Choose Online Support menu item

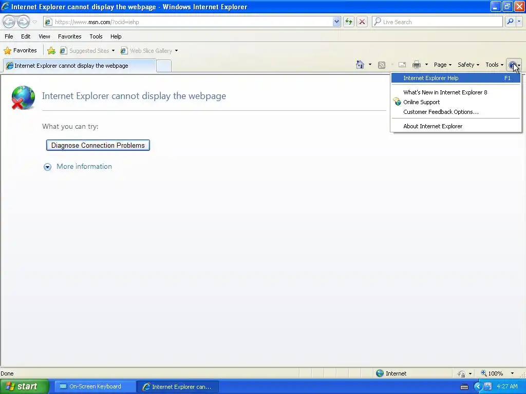[456, 102]
